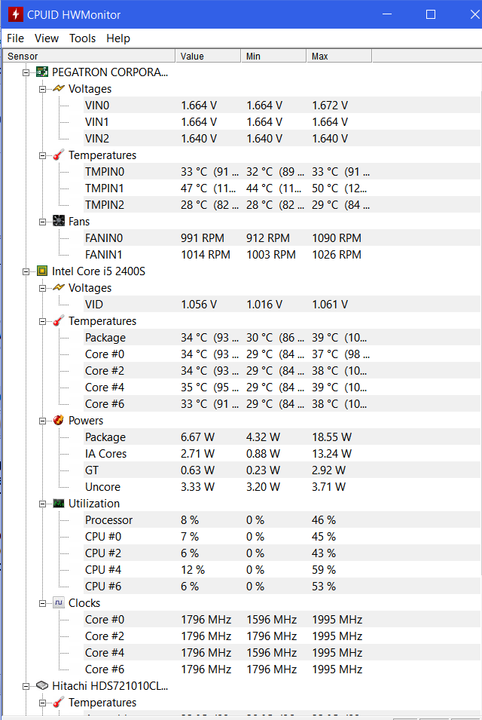Click the Intel Core i5 processor icon
Image resolution: width=482 pixels, height=720 pixels.
[42, 271]
